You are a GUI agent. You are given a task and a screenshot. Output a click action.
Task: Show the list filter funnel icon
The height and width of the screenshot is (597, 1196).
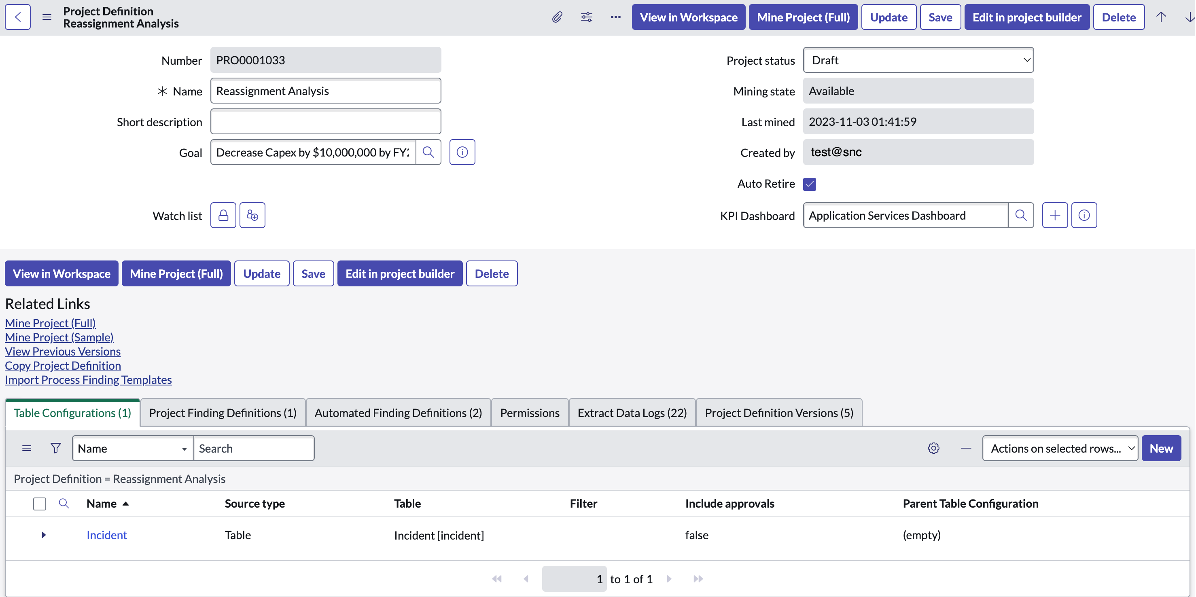[56, 448]
